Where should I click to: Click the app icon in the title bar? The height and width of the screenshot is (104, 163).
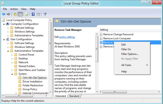3,3
